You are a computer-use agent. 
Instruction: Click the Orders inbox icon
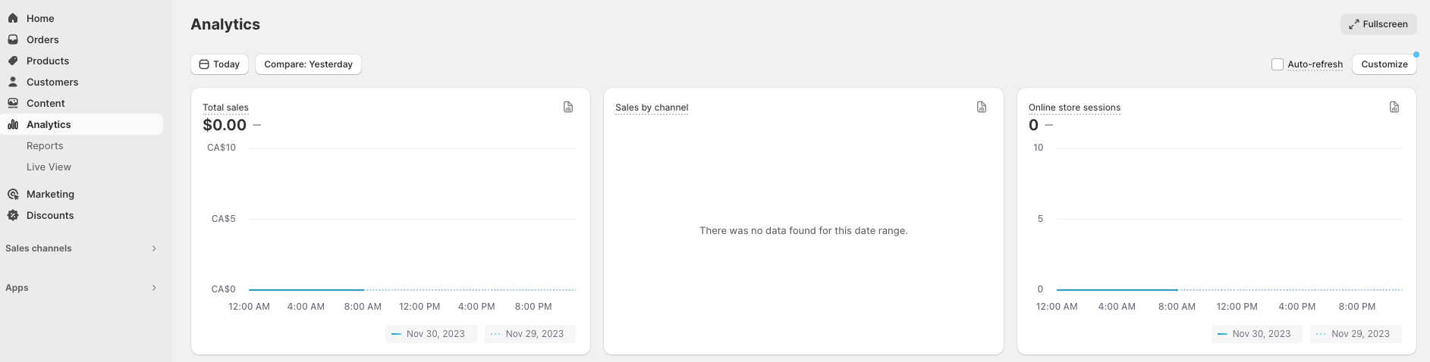pos(13,39)
